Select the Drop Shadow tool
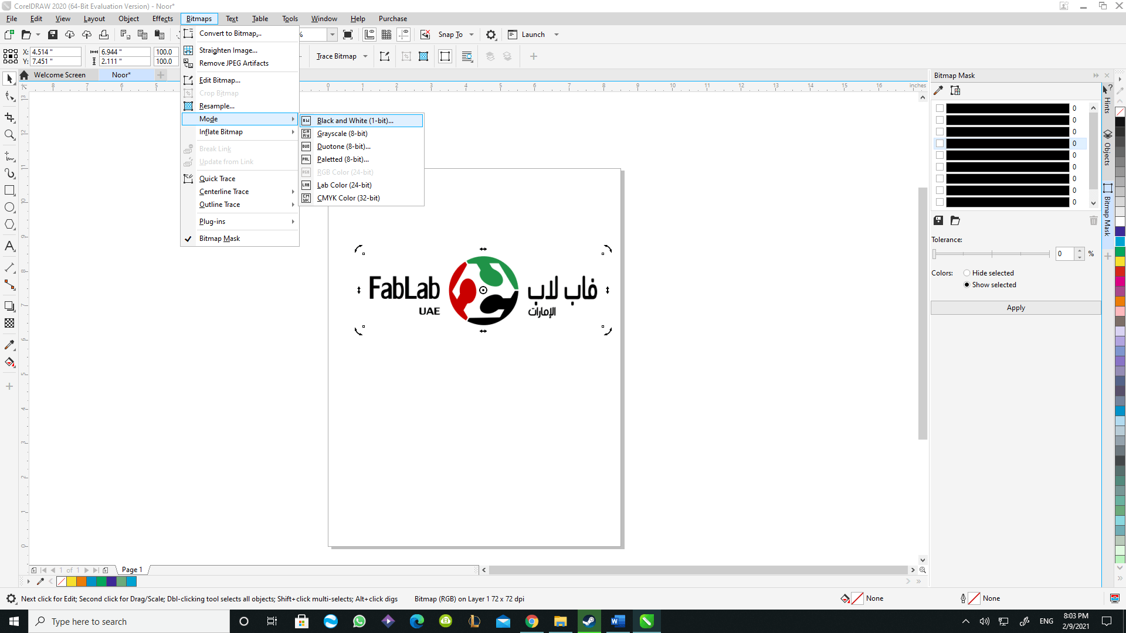Viewport: 1126px width, 633px height. 9,306
